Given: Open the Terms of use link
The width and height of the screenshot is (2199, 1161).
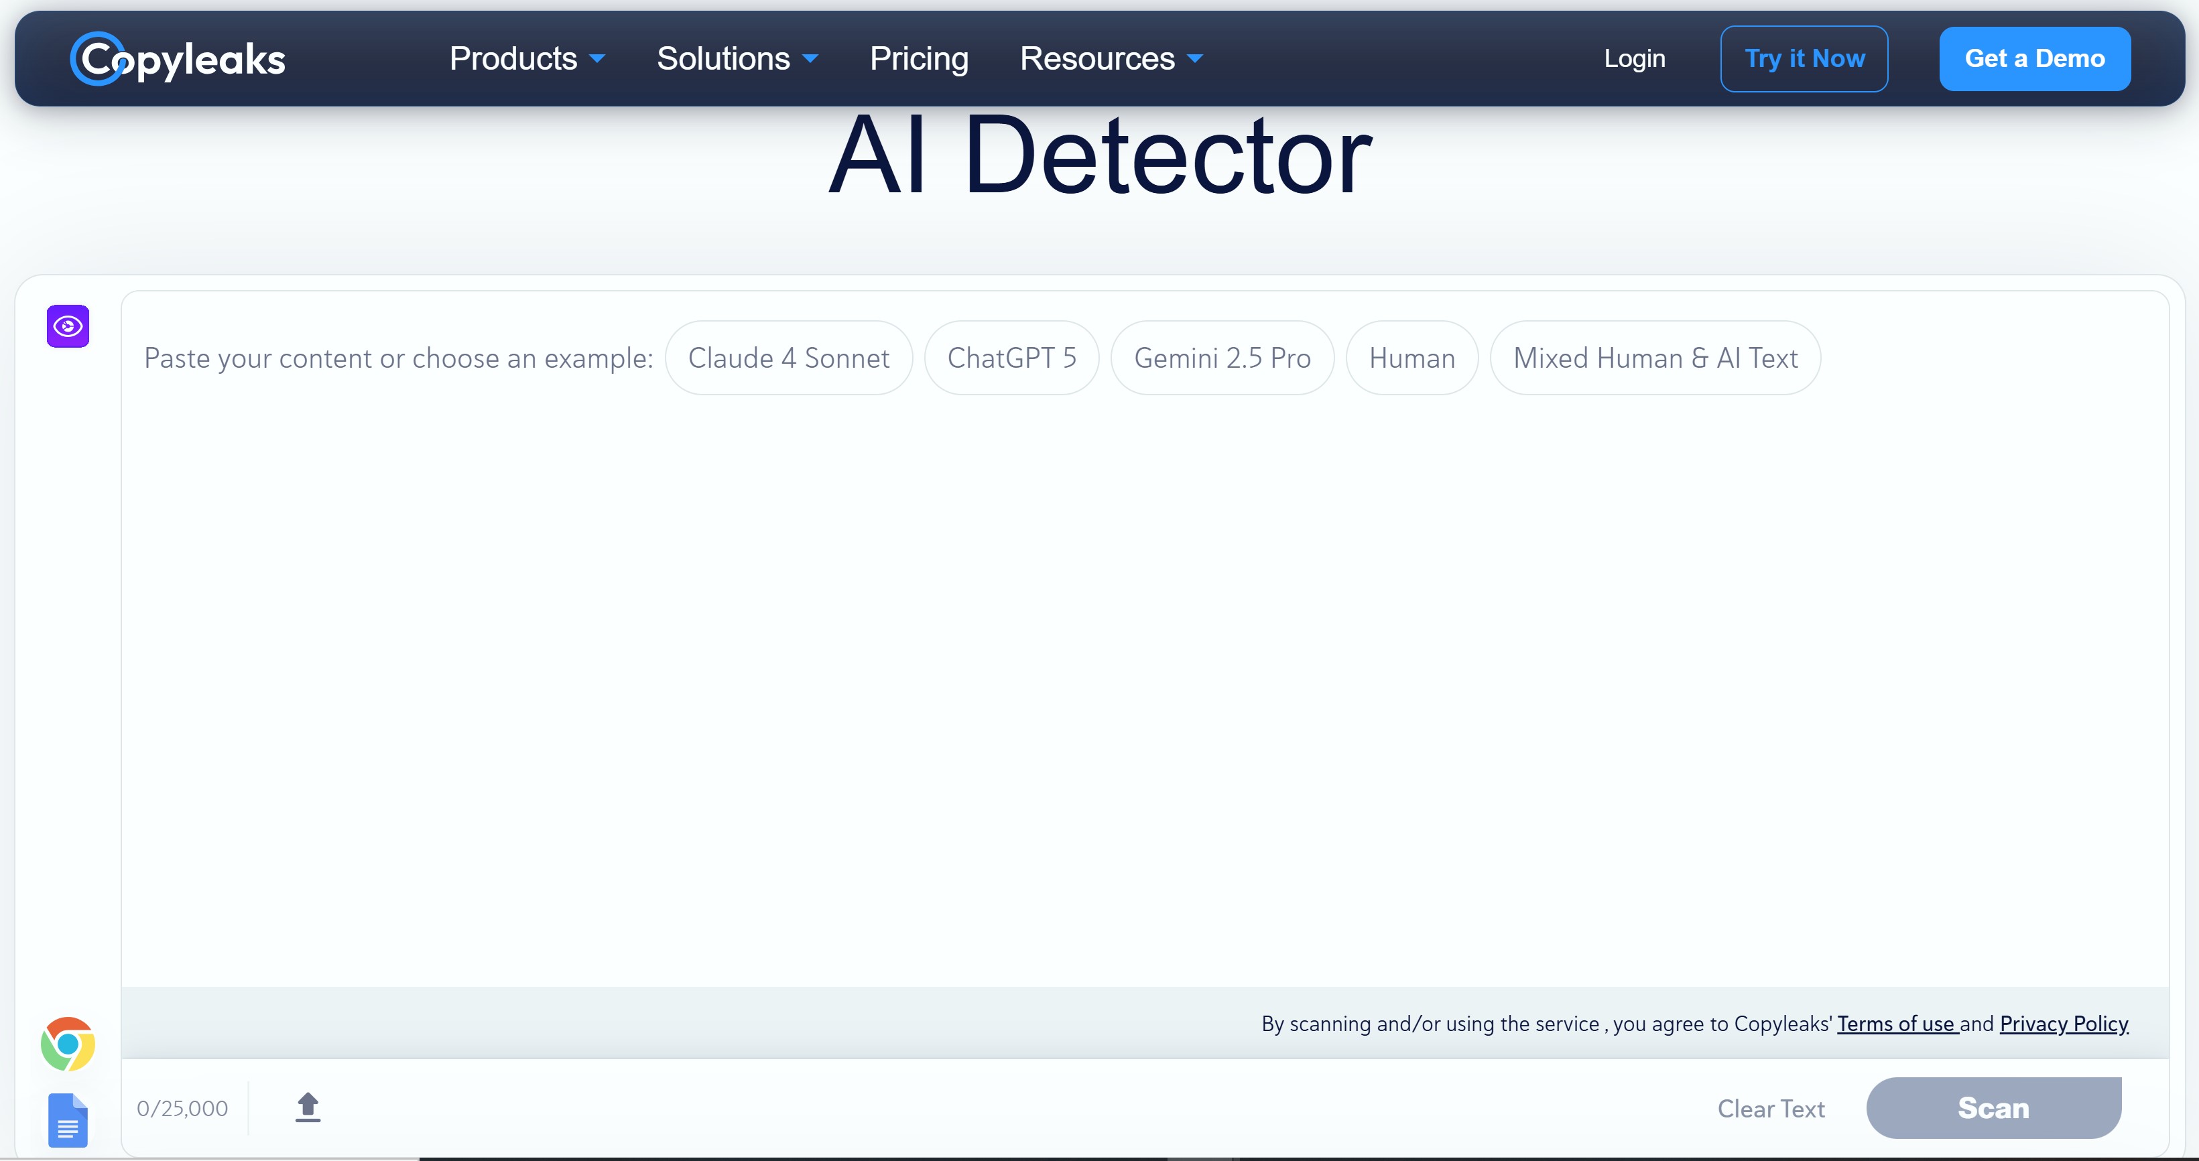Looking at the screenshot, I should click(1897, 1024).
